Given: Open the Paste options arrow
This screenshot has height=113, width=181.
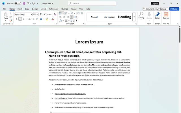Looking at the screenshot, I should coord(6,21).
